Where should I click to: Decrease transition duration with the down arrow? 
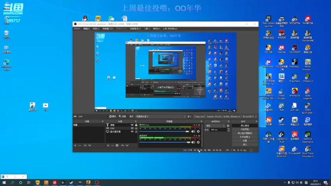pos(228,131)
